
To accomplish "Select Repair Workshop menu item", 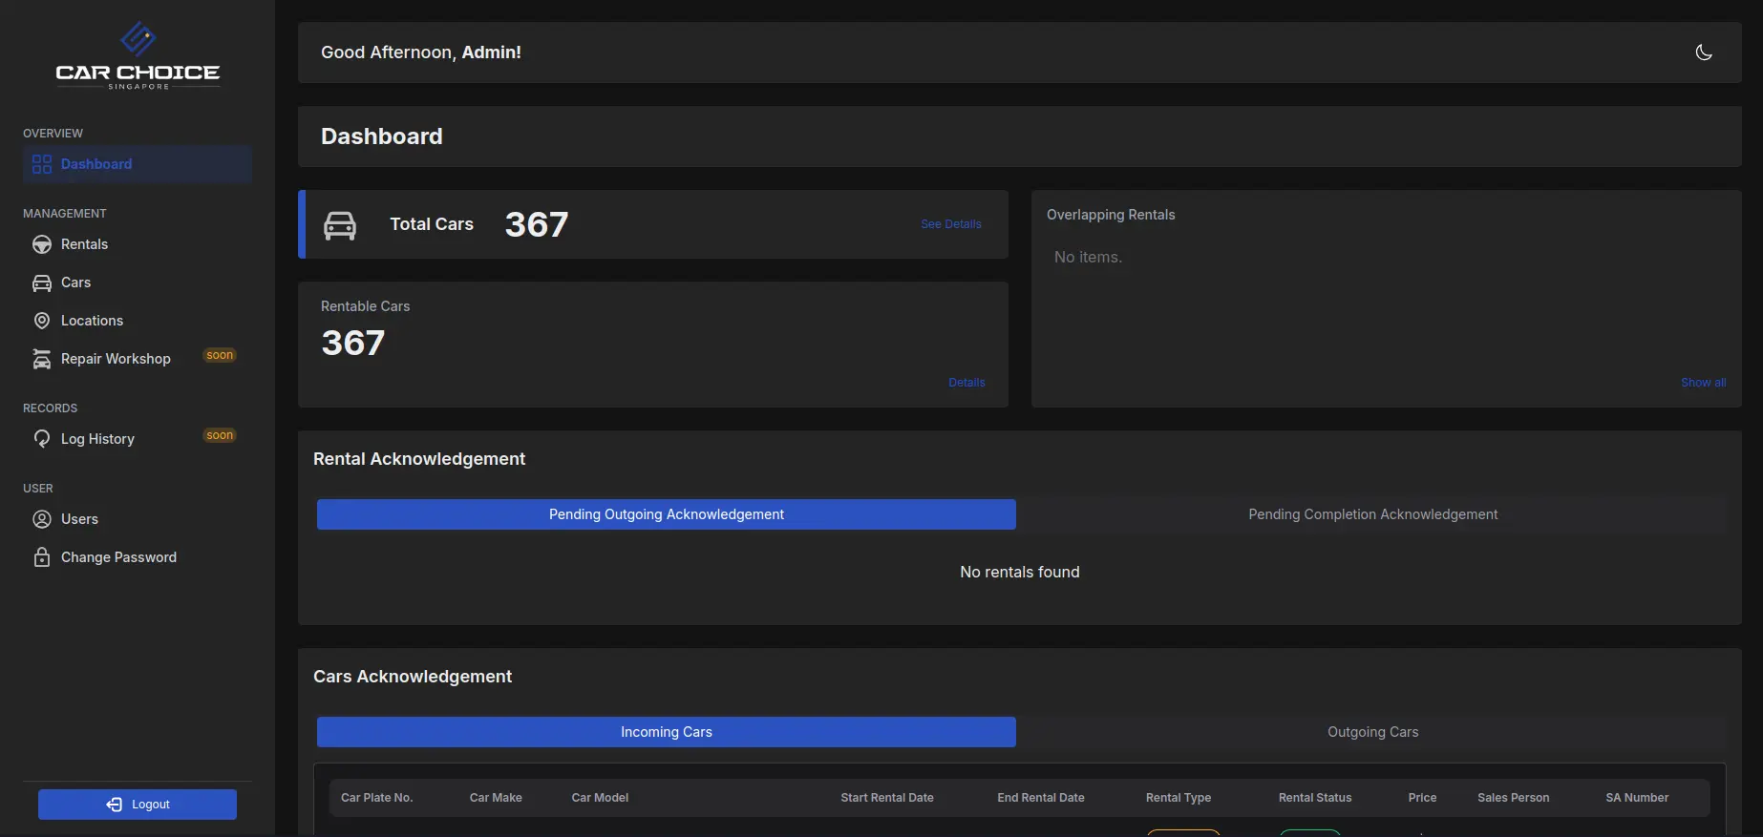I will (x=138, y=359).
